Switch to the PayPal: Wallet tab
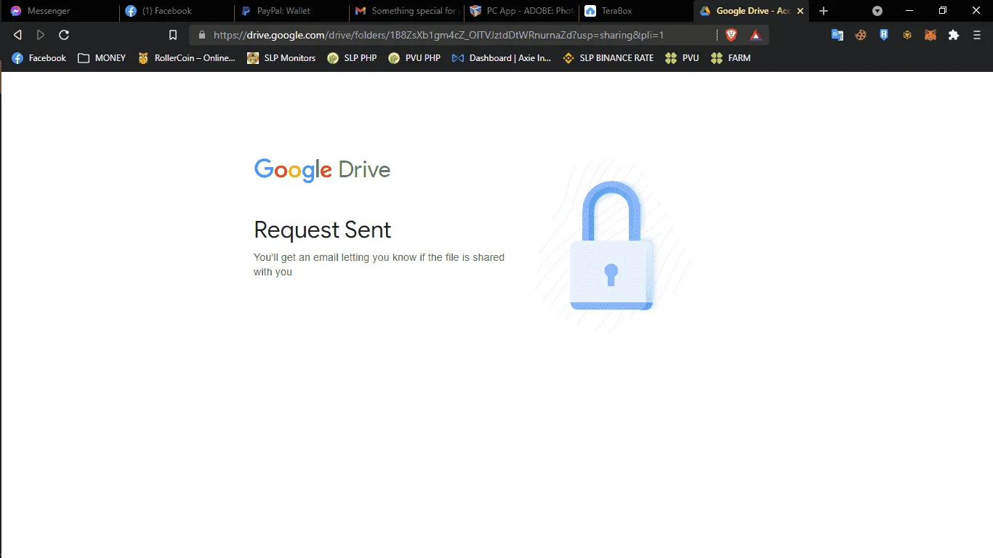The width and height of the screenshot is (993, 558). [292, 11]
